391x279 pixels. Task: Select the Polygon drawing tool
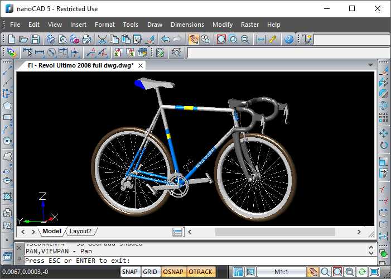7,105
